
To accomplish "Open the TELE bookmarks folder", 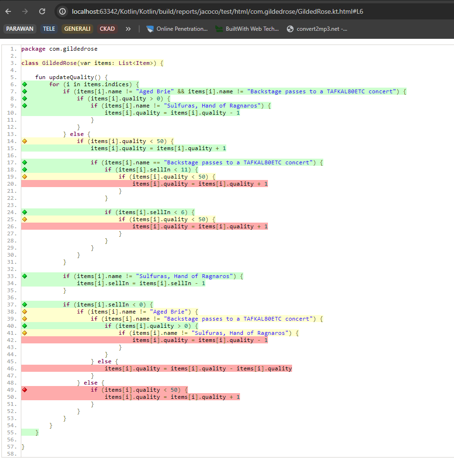I will 49,29.
